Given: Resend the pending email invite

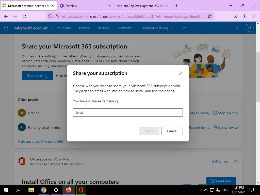Looking at the screenshot, I should 199,127.
